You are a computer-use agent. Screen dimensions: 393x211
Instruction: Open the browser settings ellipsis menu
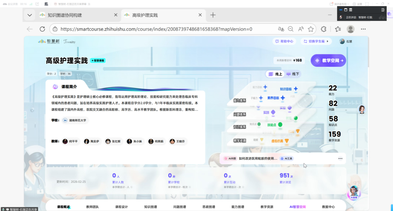tap(363, 29)
